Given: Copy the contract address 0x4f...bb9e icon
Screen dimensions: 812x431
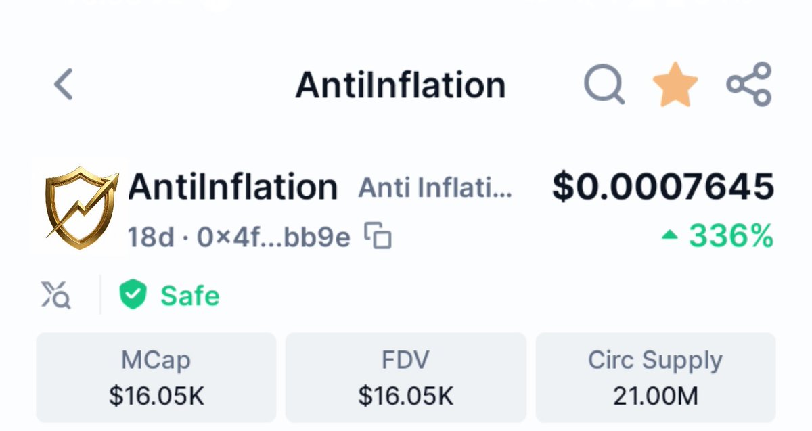Looking at the screenshot, I should (378, 236).
